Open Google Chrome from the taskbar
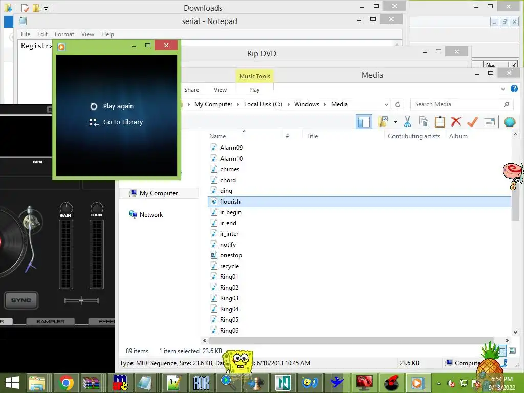The width and height of the screenshot is (524, 393). [x=66, y=383]
